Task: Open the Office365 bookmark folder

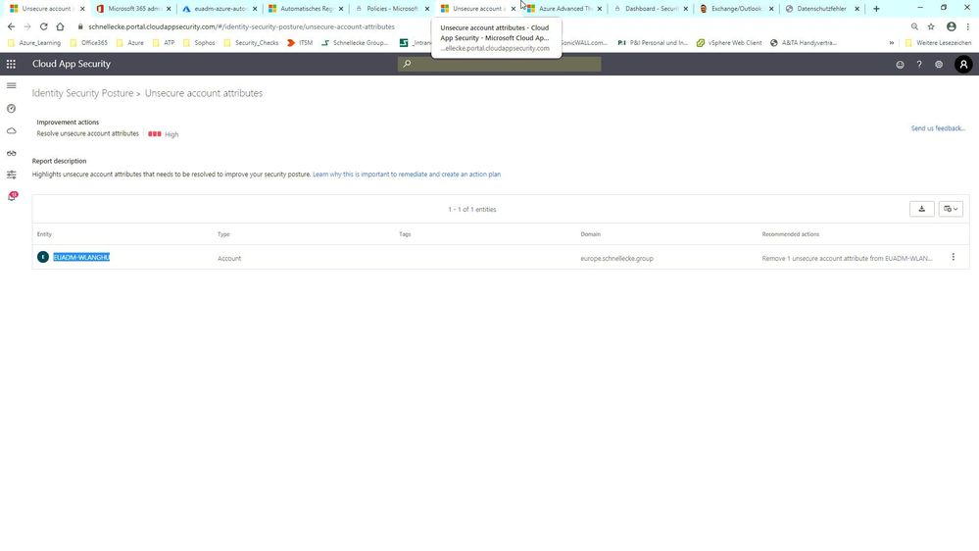Action: [88, 43]
